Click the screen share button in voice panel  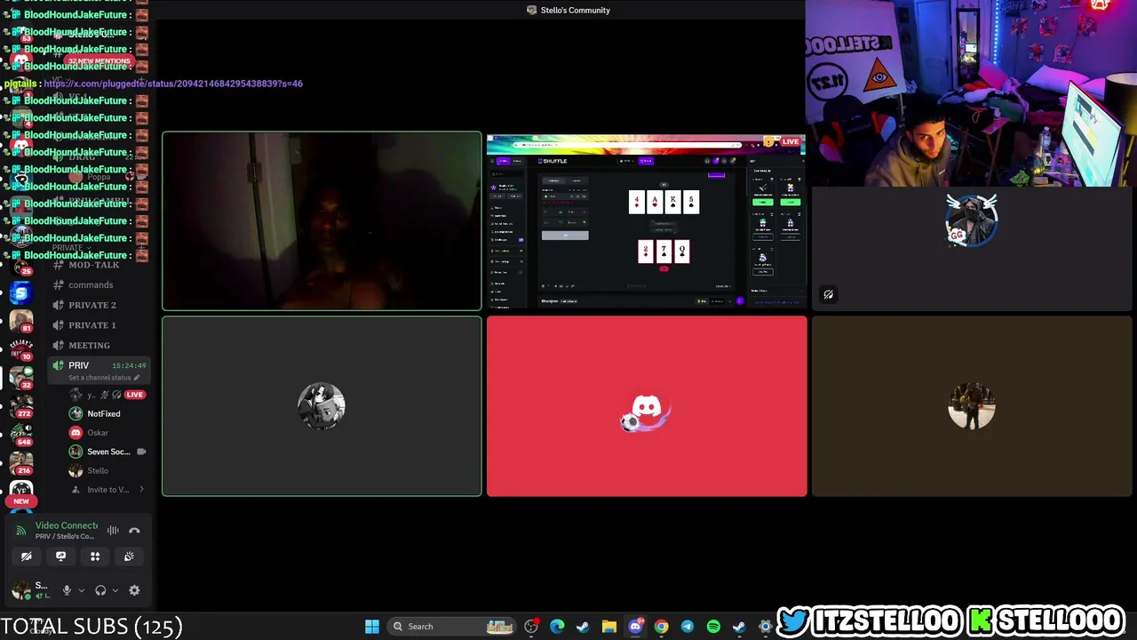pos(60,556)
